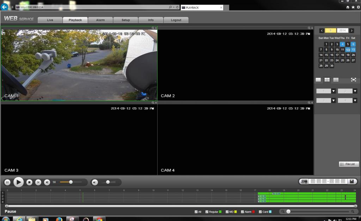Image resolution: width=361 pixels, height=221 pixels.
Task: Mute audio using the speaker icon
Action: tap(94, 182)
